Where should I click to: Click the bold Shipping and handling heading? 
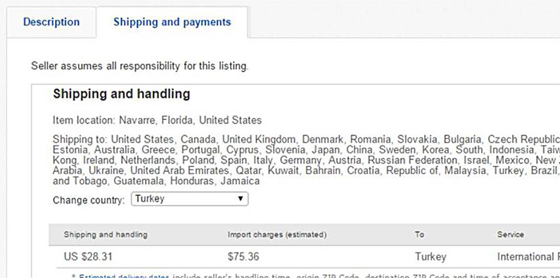[122, 94]
